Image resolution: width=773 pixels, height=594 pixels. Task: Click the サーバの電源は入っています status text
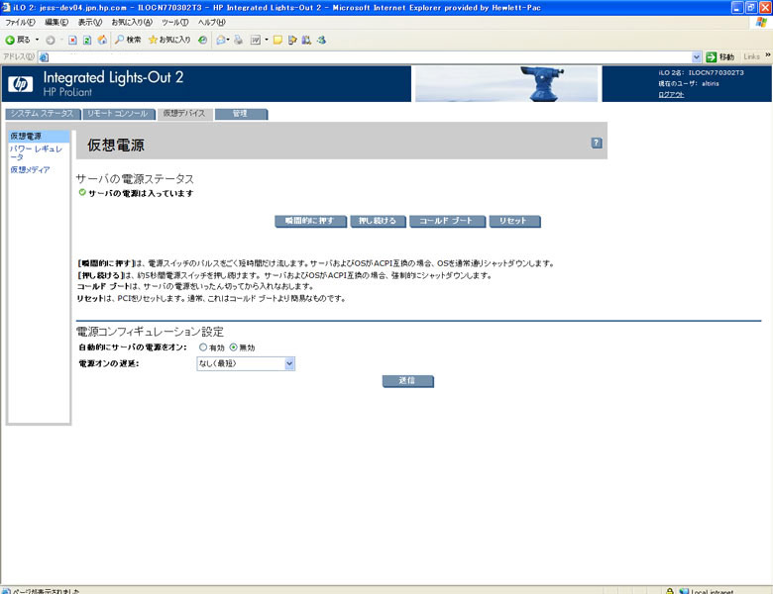click(141, 194)
